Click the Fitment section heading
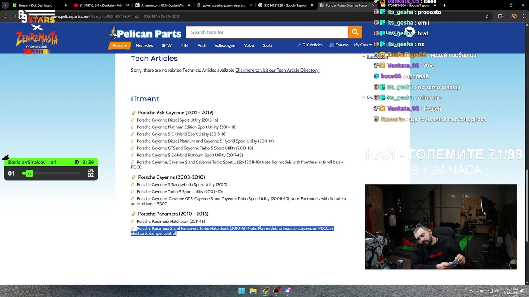Image resolution: width=529 pixels, height=297 pixels. tap(145, 99)
